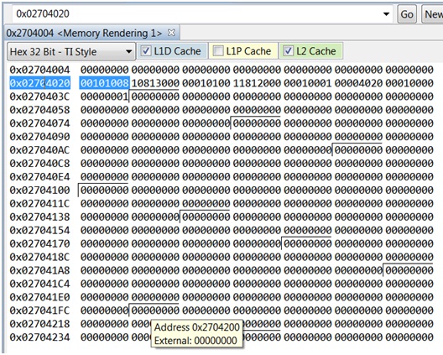This screenshot has height=355, width=443.
Task: Click the address label 0x027041C4
Action: tap(39, 284)
